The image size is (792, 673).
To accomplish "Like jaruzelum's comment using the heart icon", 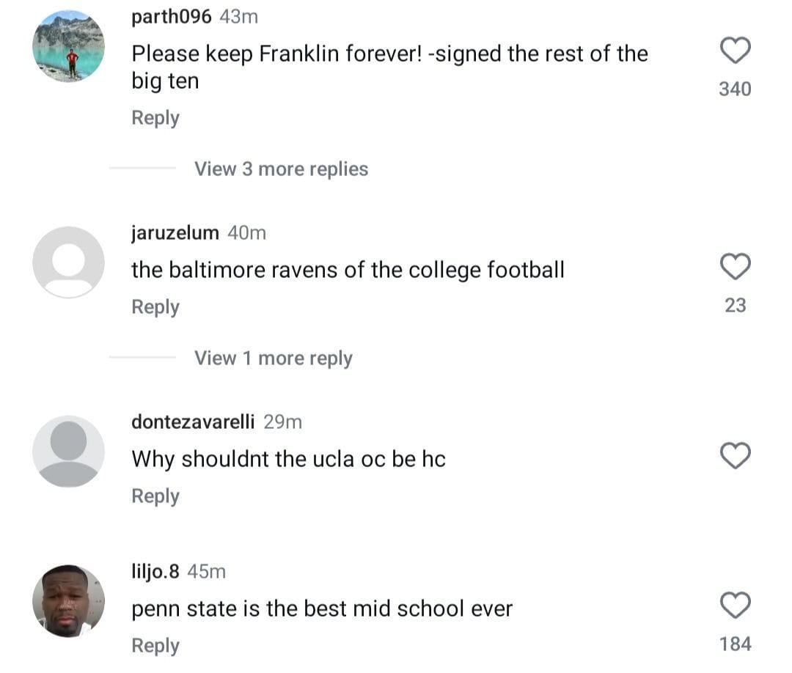I will click(x=735, y=267).
